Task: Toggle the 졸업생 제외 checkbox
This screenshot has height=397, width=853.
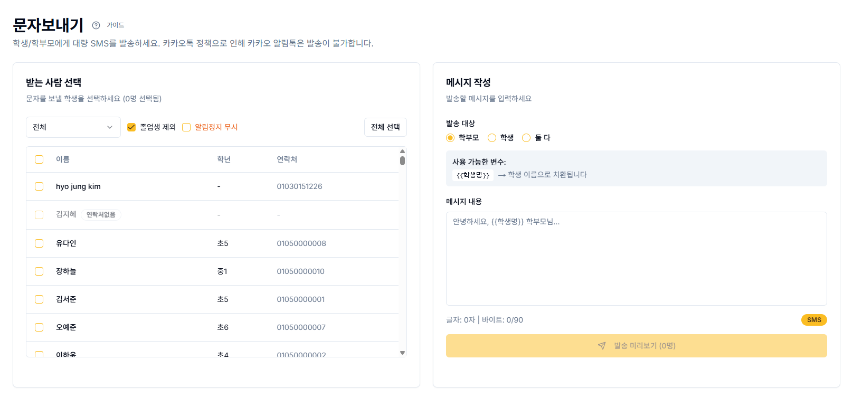Action: pyautogui.click(x=131, y=127)
